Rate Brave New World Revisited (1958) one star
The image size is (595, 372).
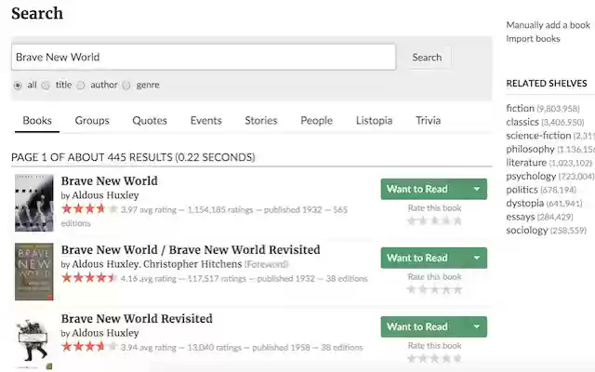pos(411,358)
